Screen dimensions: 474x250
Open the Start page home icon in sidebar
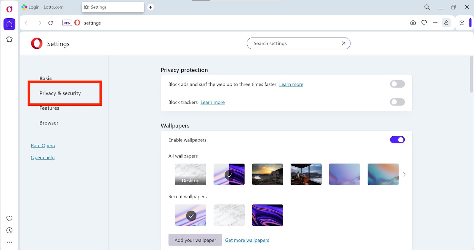[9, 24]
